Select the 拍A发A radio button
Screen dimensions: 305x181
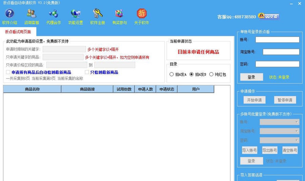click(171, 74)
